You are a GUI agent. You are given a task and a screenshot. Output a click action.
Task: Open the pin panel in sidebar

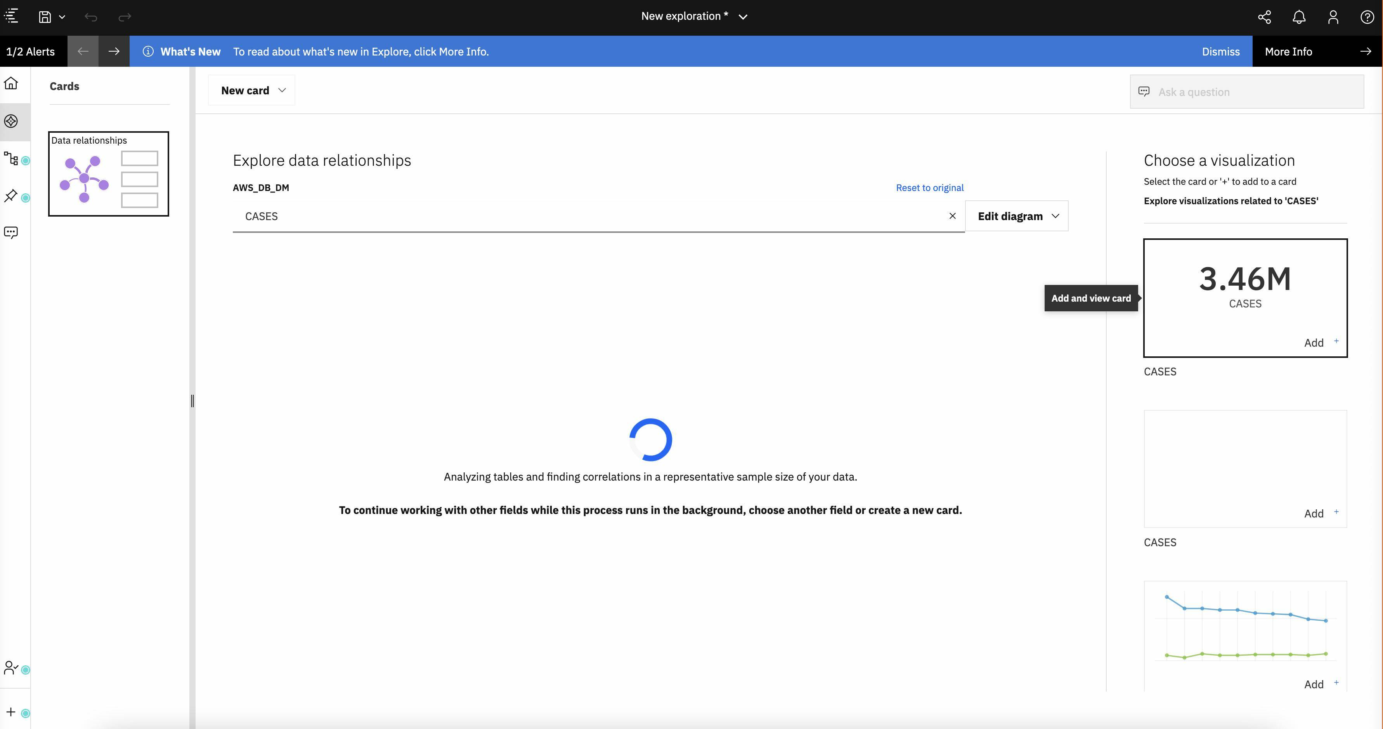pos(11,196)
